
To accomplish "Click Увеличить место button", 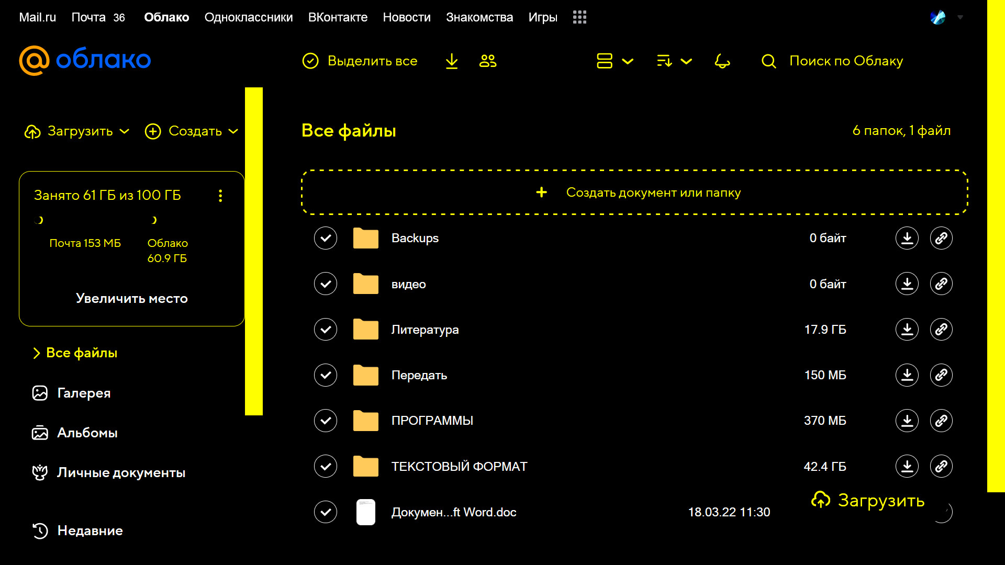I will [132, 298].
